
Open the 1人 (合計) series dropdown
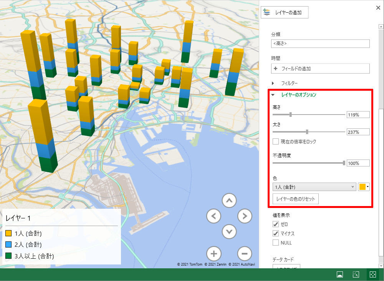point(314,187)
